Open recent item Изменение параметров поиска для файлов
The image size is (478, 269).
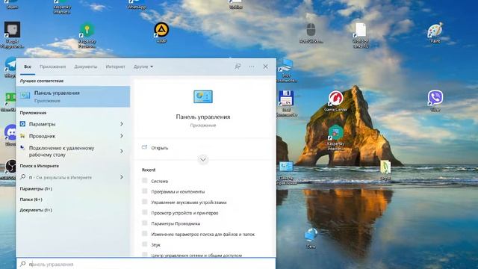202,234
